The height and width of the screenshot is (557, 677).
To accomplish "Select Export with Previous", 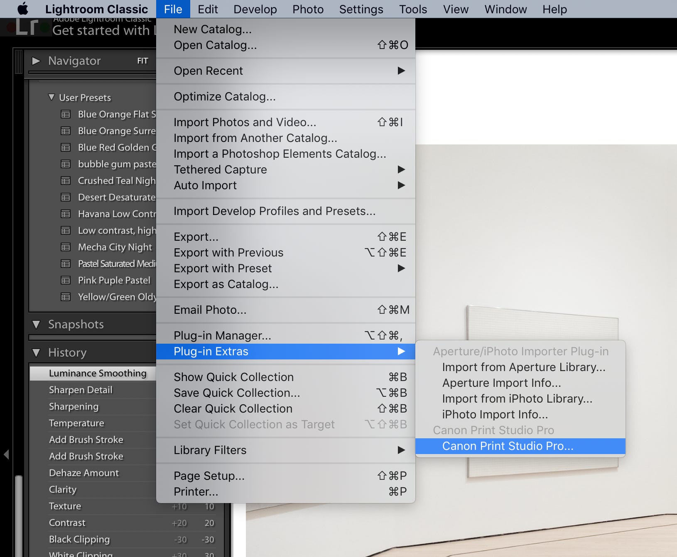I will pyautogui.click(x=286, y=252).
